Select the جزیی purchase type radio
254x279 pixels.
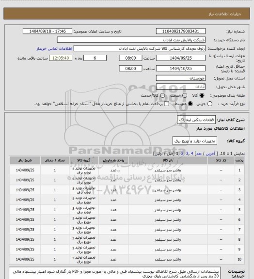[x=210, y=104]
